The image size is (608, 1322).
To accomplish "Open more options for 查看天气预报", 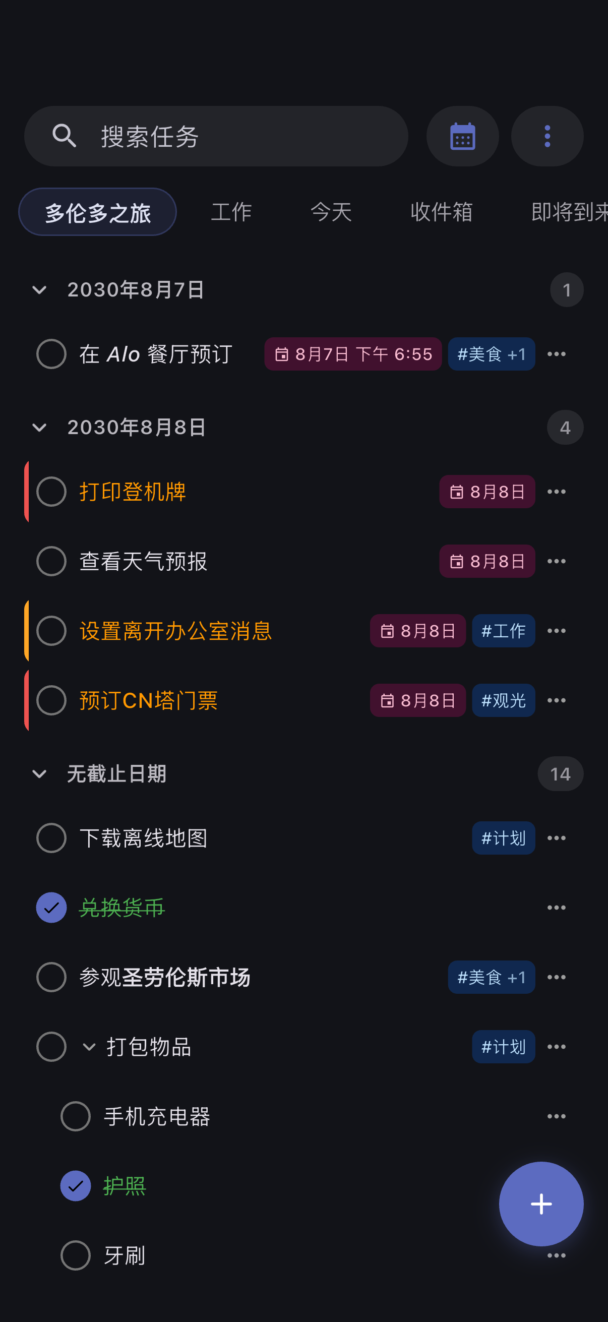I will click(x=556, y=561).
